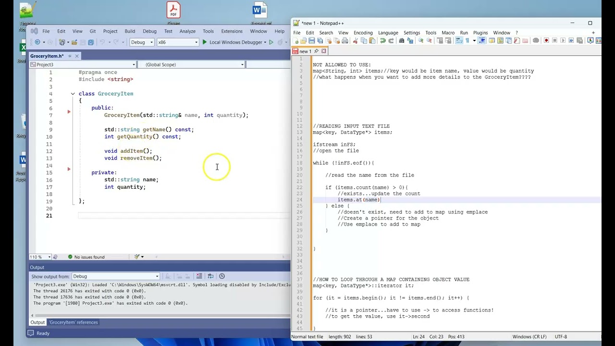
Task: Click Save All icon in Visual Studio toolbar
Action: [x=91, y=42]
